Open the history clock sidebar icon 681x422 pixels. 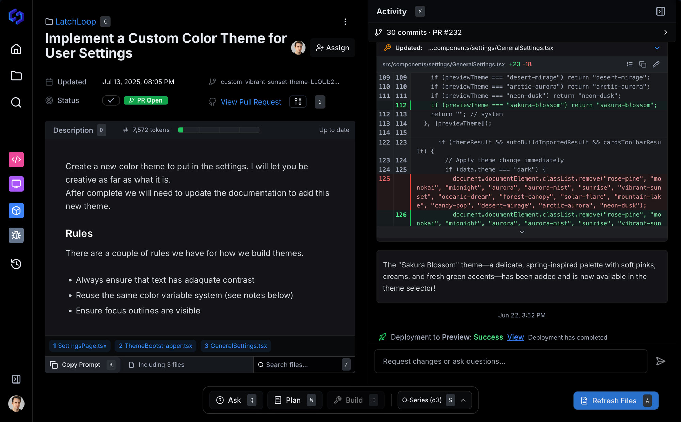click(16, 264)
